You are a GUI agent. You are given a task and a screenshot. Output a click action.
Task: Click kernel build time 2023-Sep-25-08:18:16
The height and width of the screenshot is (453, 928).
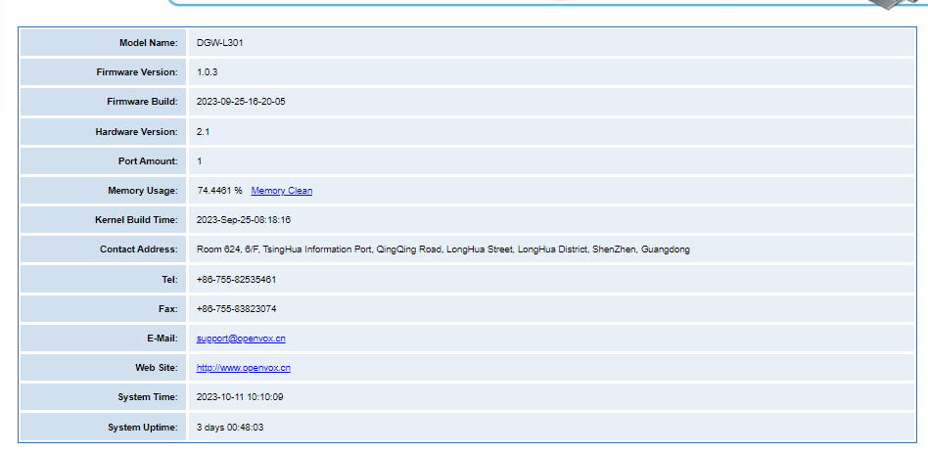coord(243,220)
